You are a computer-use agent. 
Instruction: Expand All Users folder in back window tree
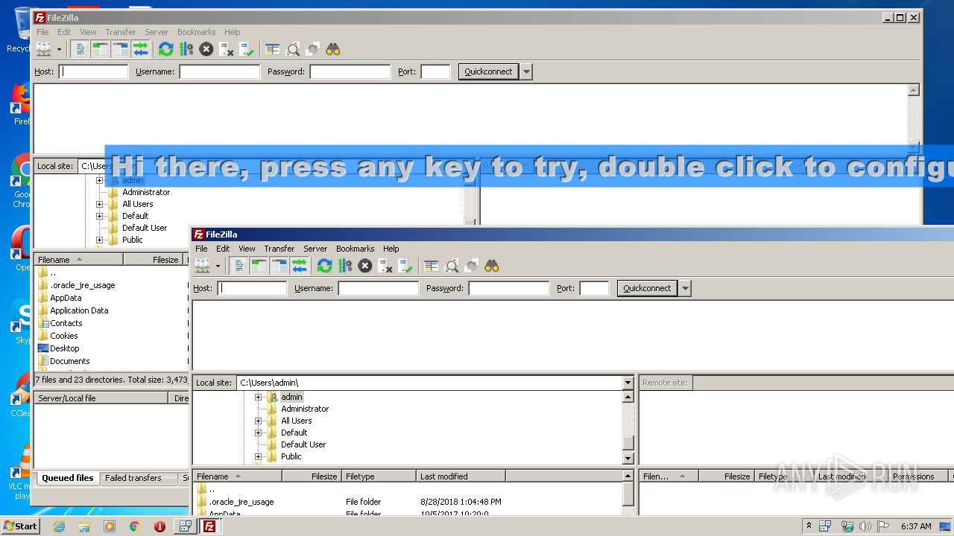(100, 204)
